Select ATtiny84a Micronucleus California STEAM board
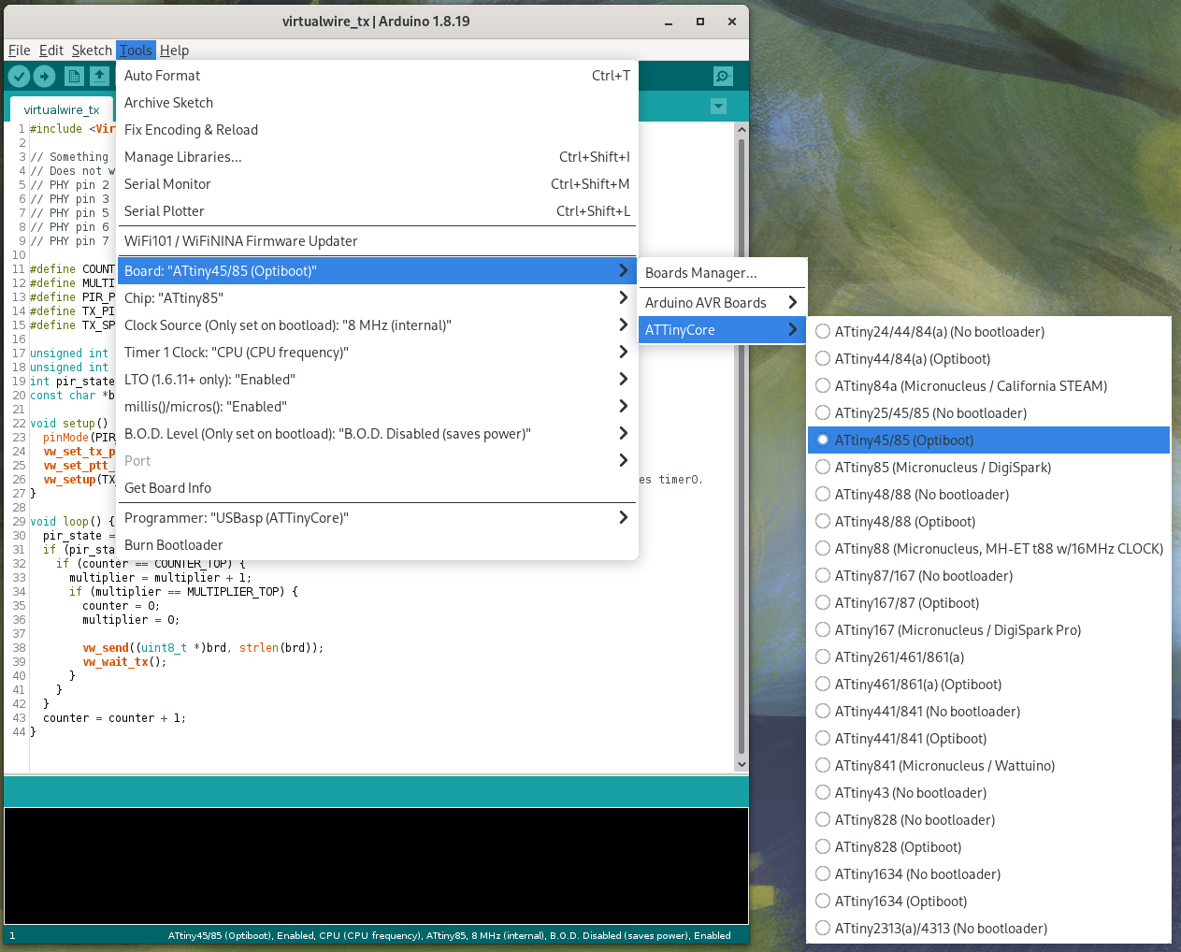 (x=988, y=386)
